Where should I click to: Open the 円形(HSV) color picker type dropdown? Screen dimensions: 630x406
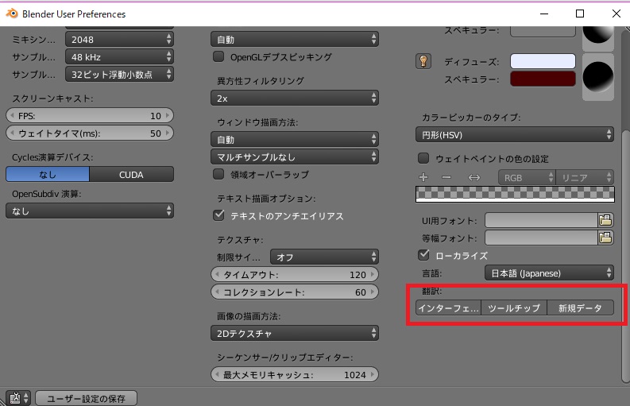(515, 134)
